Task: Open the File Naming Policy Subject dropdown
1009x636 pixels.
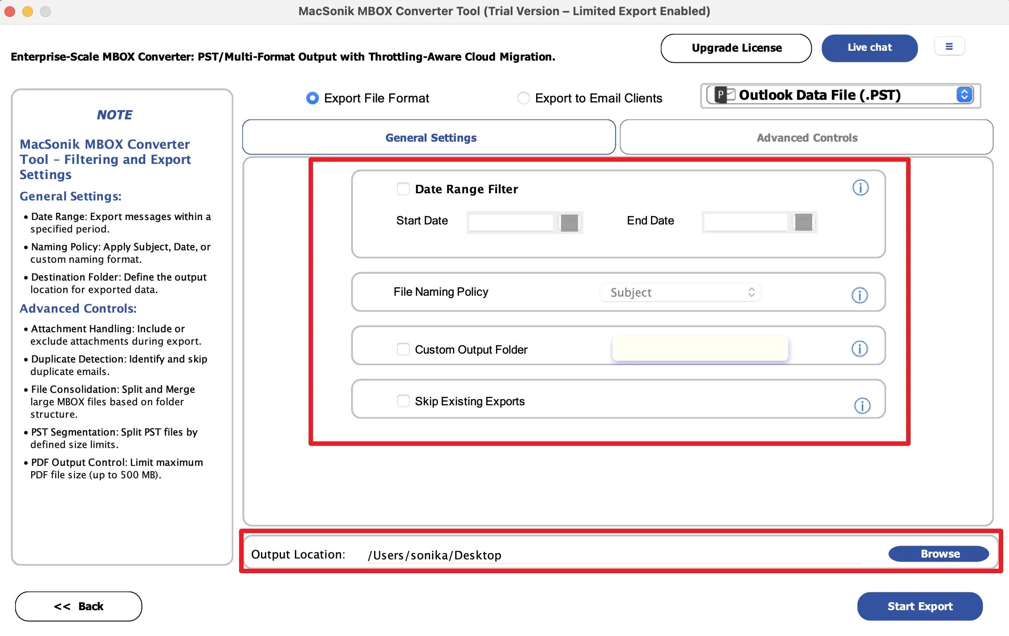Action: point(680,292)
